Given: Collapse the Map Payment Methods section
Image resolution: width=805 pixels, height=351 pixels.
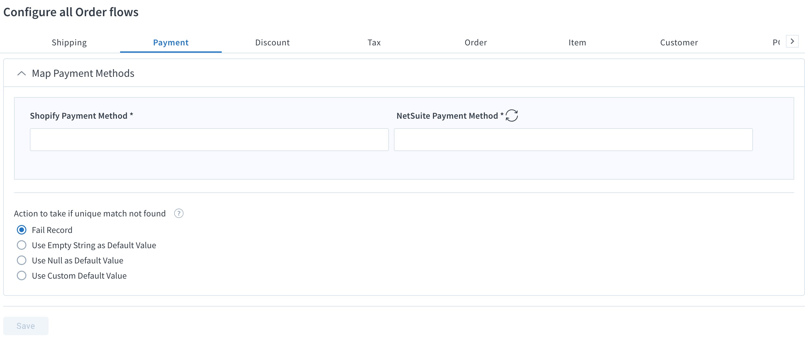Looking at the screenshot, I should pos(21,73).
